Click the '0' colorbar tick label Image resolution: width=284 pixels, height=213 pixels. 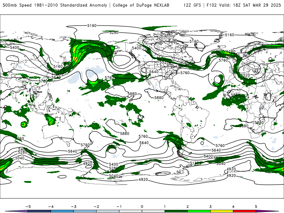pos(142,207)
